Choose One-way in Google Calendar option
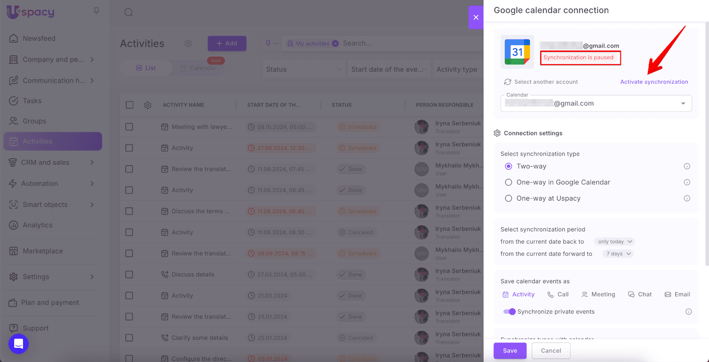Viewport: 709px width, 362px height. tap(509, 182)
